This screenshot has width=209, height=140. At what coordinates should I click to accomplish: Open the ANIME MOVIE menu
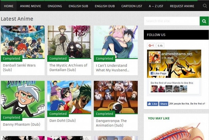point(31,6)
